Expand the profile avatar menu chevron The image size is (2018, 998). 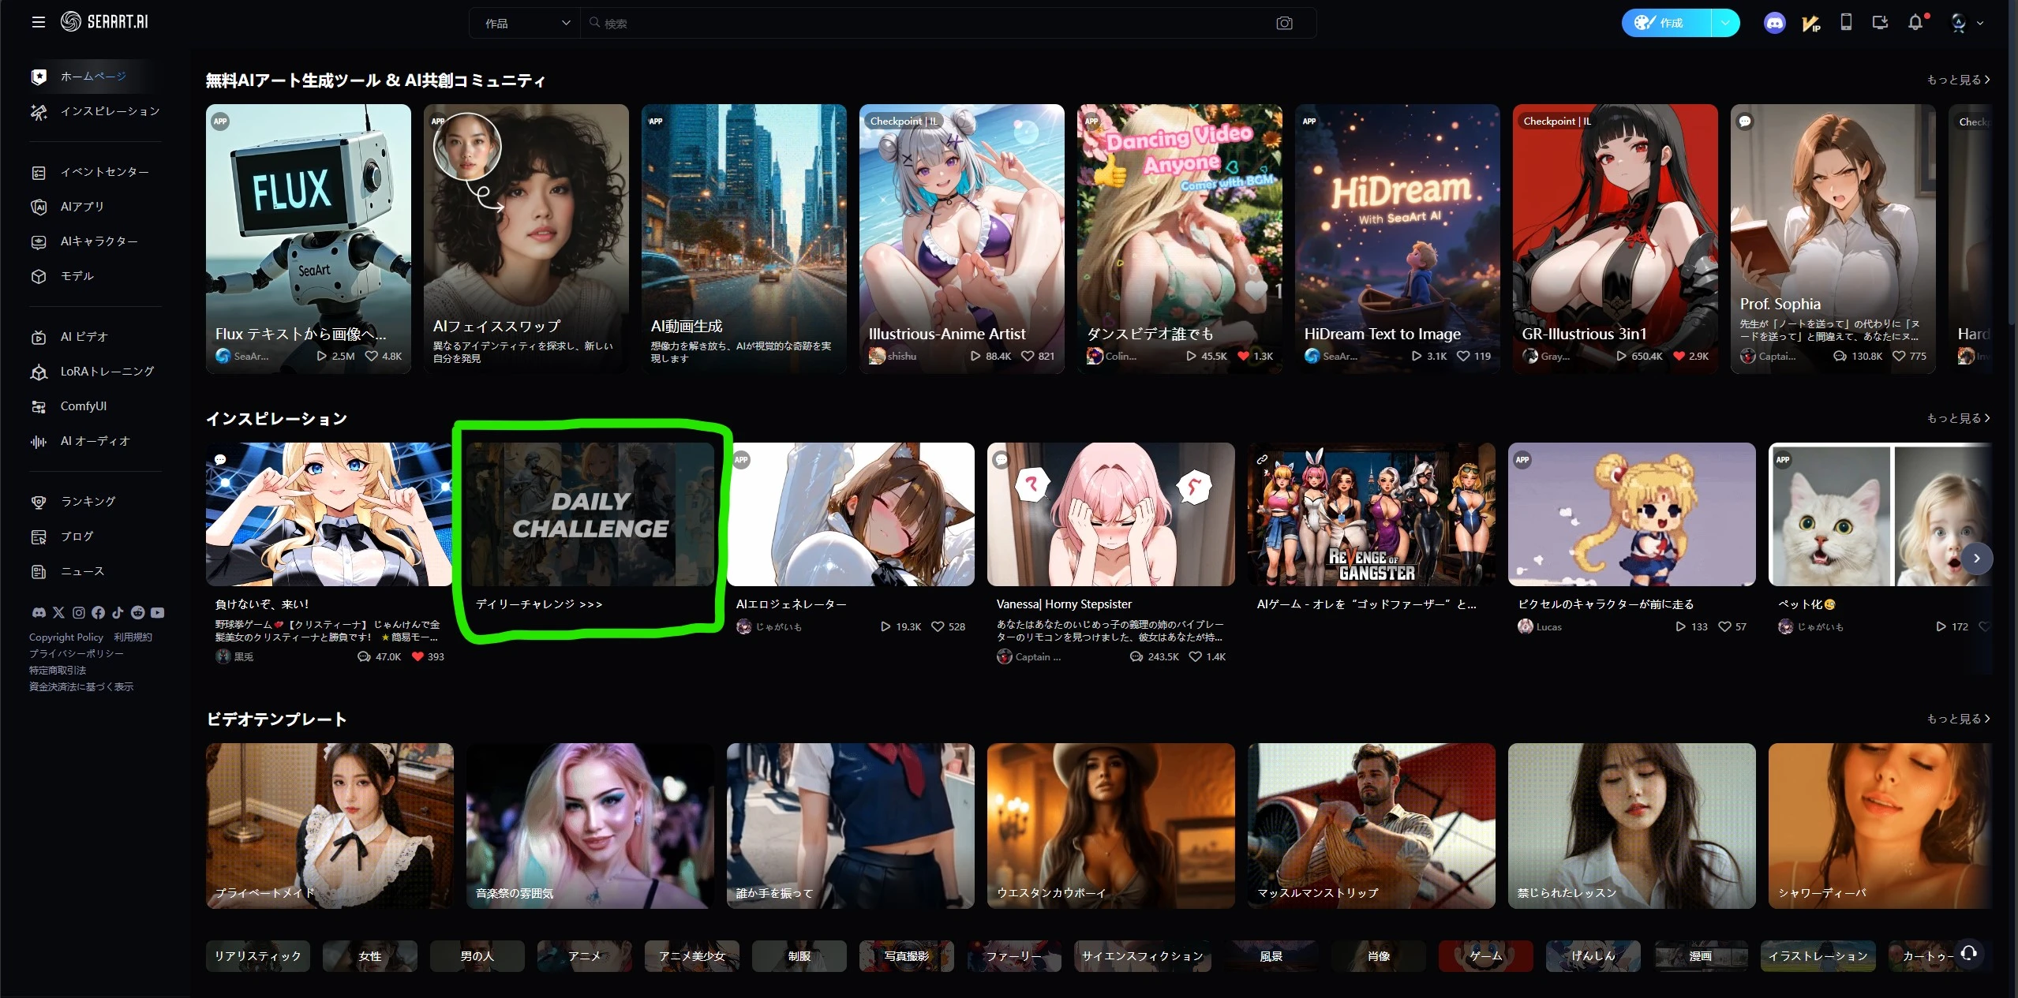click(1980, 24)
